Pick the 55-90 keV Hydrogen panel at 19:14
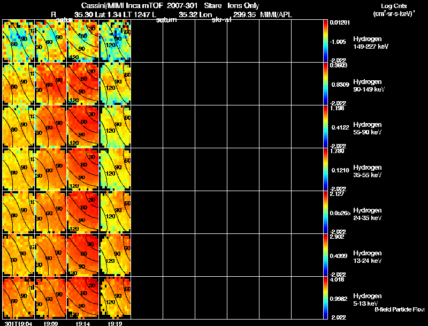This screenshot has height=326, width=428. (83, 127)
